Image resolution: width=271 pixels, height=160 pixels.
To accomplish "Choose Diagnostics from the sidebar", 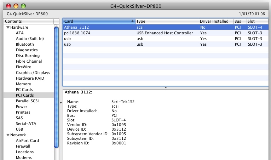I will [27, 50].
